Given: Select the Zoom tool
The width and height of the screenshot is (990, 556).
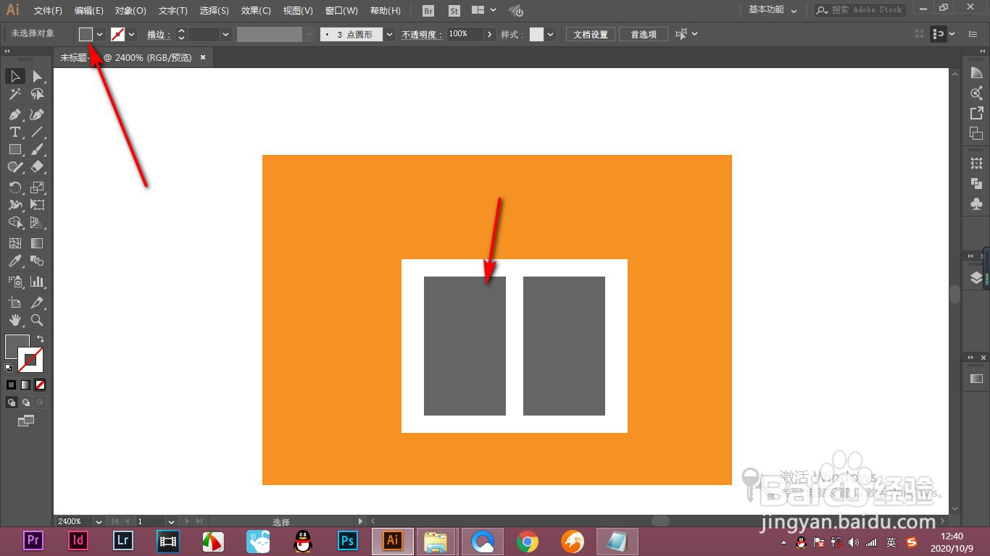Looking at the screenshot, I should 37,320.
